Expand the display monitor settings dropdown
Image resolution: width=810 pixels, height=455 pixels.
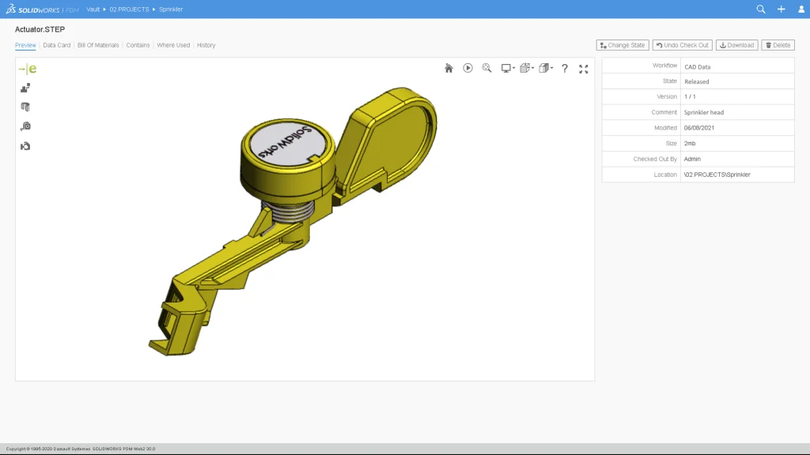[x=508, y=69]
